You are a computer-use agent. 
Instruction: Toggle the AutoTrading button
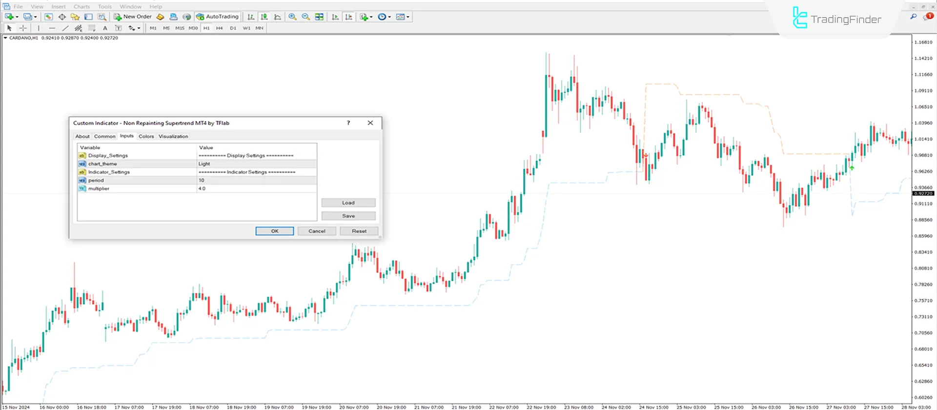pyautogui.click(x=218, y=17)
